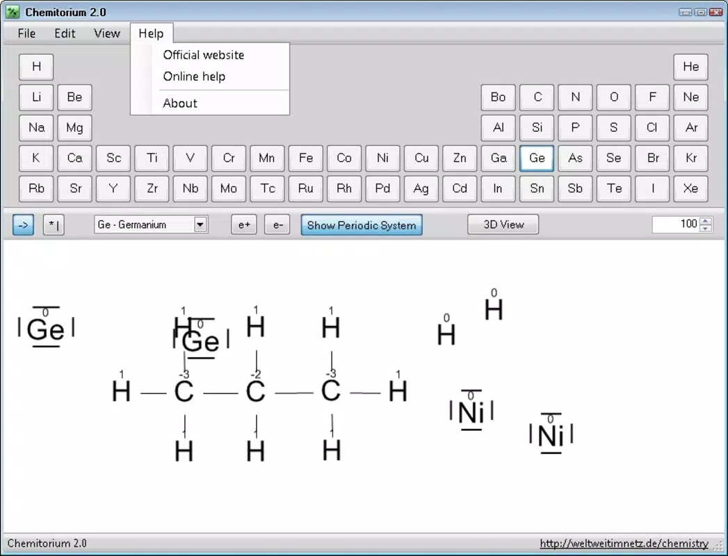728x556 pixels.
Task: Pick the Rb element button
Action: 36,189
